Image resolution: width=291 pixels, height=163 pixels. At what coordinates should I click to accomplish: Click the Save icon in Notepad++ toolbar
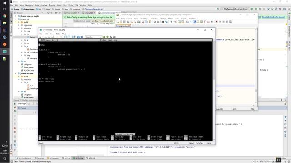pyautogui.click(x=124, y=22)
